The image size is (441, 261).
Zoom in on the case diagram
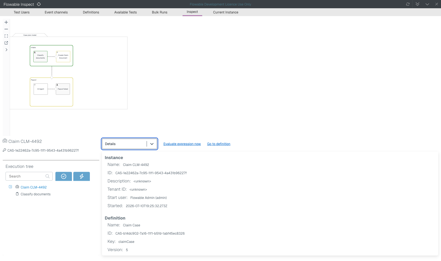pyautogui.click(x=6, y=22)
